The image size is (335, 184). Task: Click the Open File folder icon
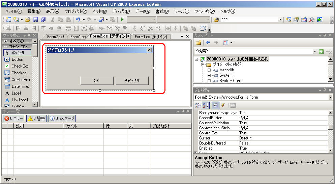click(x=28, y=20)
